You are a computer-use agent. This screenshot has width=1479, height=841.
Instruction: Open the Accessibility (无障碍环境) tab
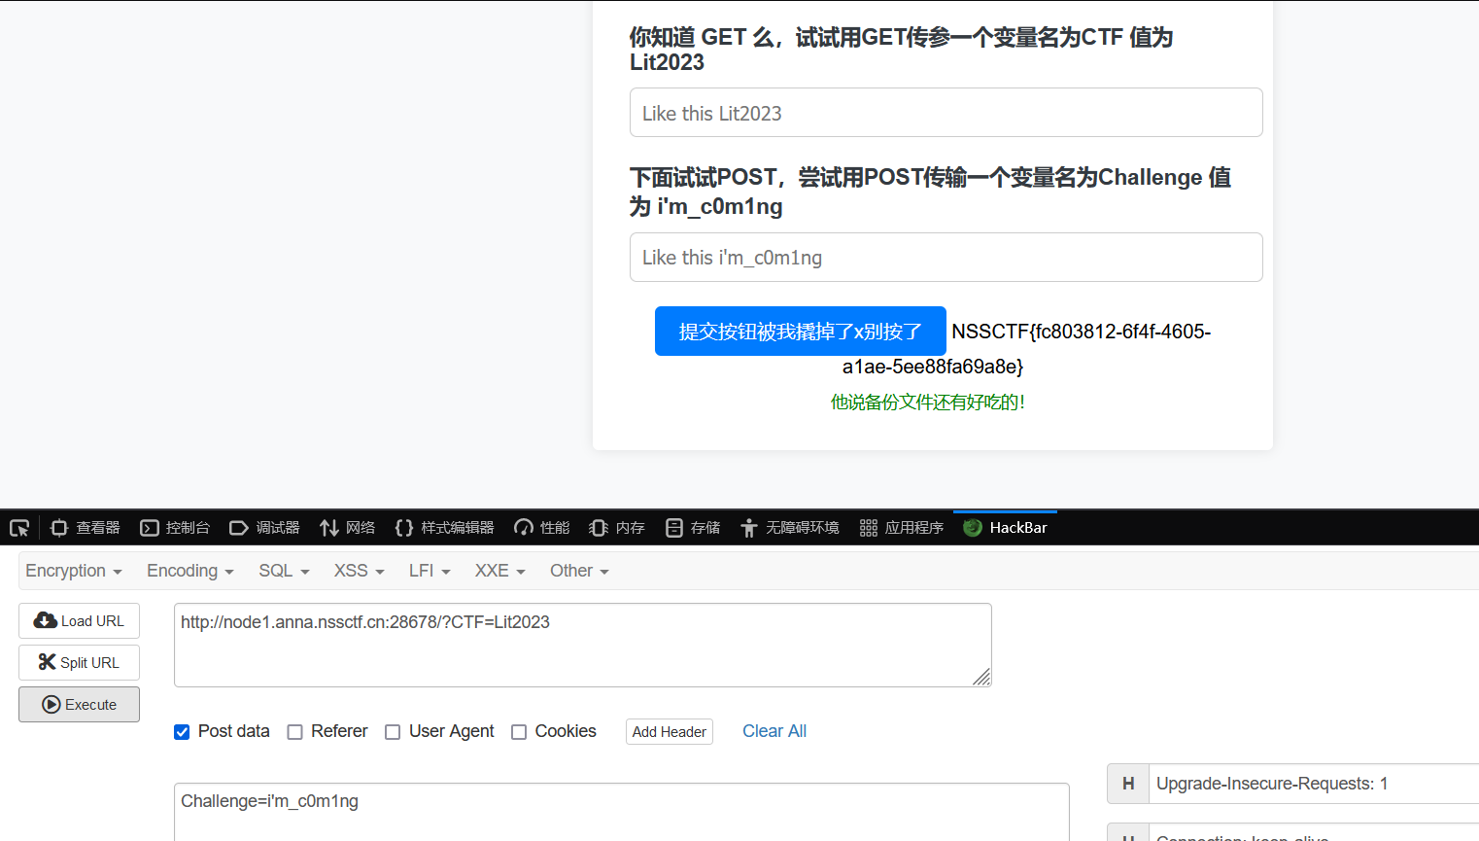(x=790, y=528)
